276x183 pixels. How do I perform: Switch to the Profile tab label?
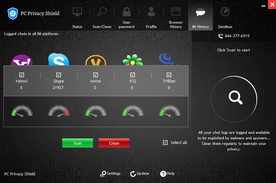[151, 27]
